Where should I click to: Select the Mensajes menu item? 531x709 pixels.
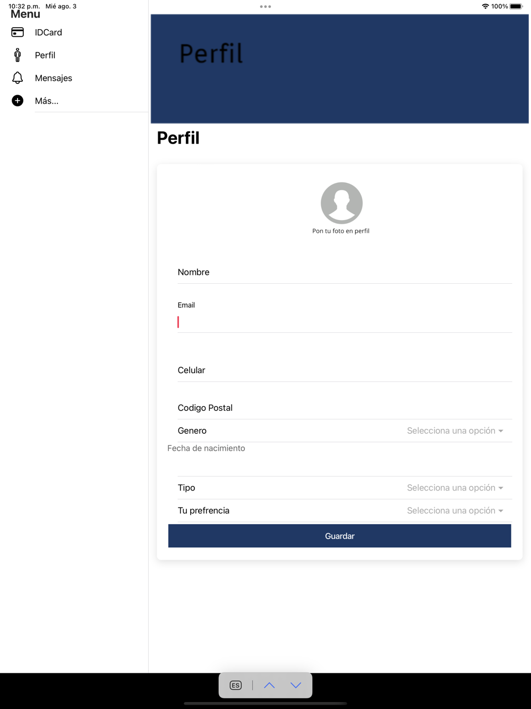pos(54,78)
